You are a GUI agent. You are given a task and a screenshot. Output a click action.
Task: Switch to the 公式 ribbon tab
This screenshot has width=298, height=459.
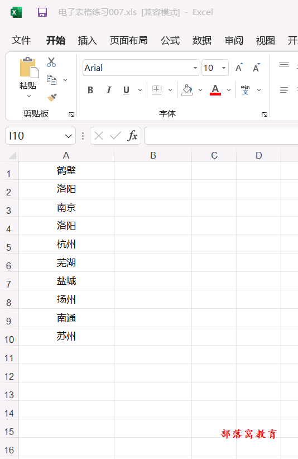pos(170,40)
